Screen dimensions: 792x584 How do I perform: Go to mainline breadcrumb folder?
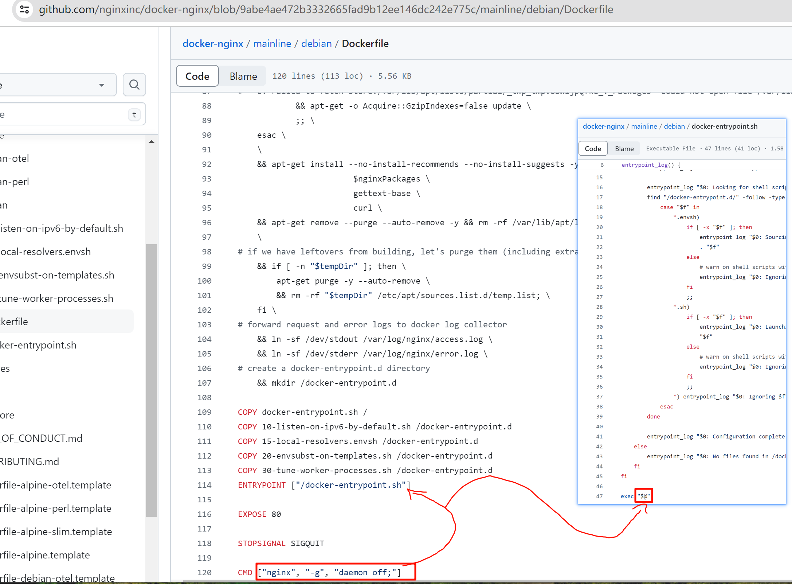[x=272, y=44]
